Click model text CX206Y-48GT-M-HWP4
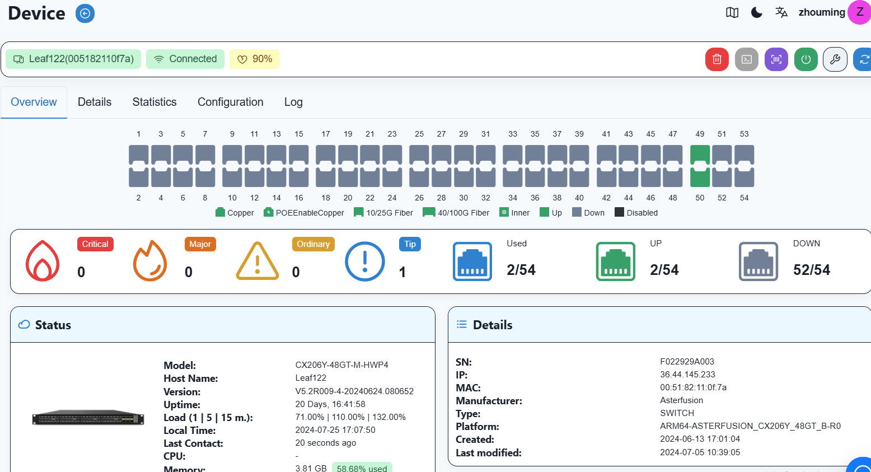This screenshot has height=472, width=871. 341,365
